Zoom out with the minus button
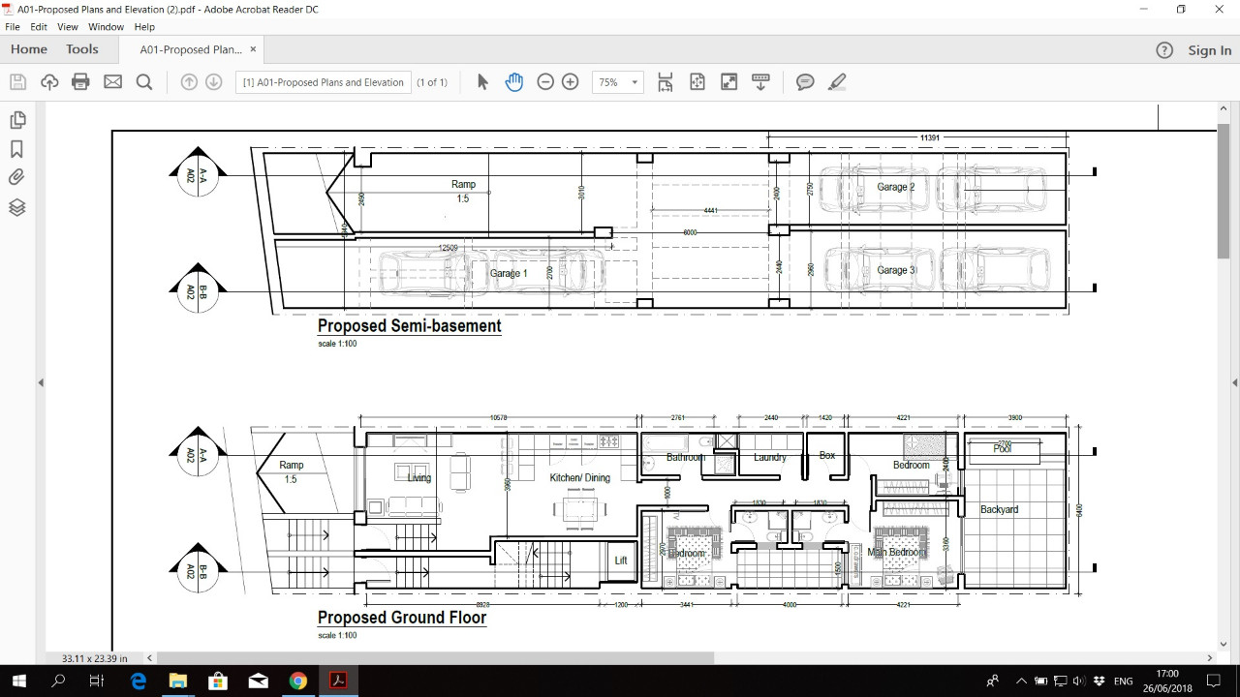The width and height of the screenshot is (1240, 697). point(545,82)
